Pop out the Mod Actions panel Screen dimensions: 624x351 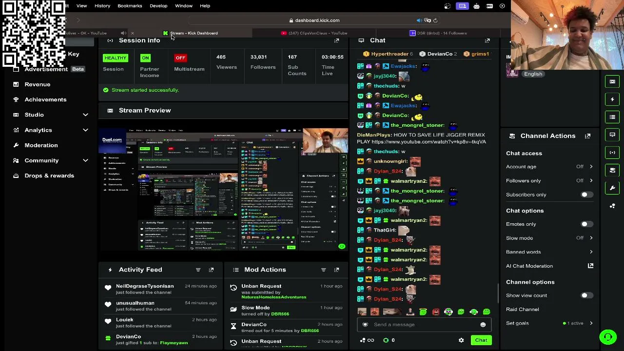(x=336, y=270)
